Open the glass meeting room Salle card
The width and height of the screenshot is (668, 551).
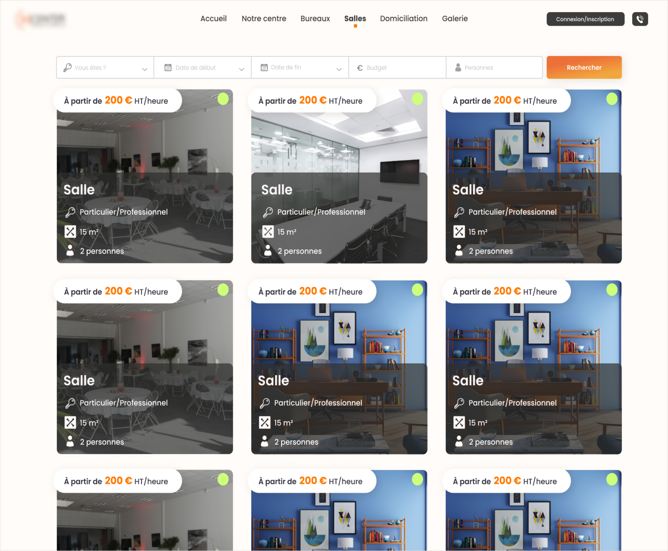[x=339, y=176]
